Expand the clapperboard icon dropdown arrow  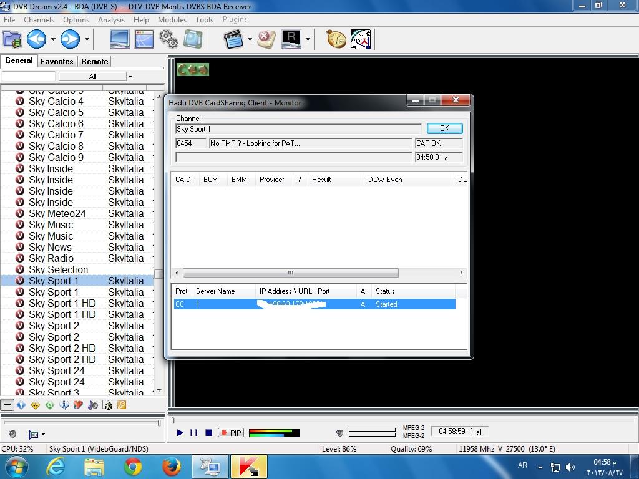point(250,39)
